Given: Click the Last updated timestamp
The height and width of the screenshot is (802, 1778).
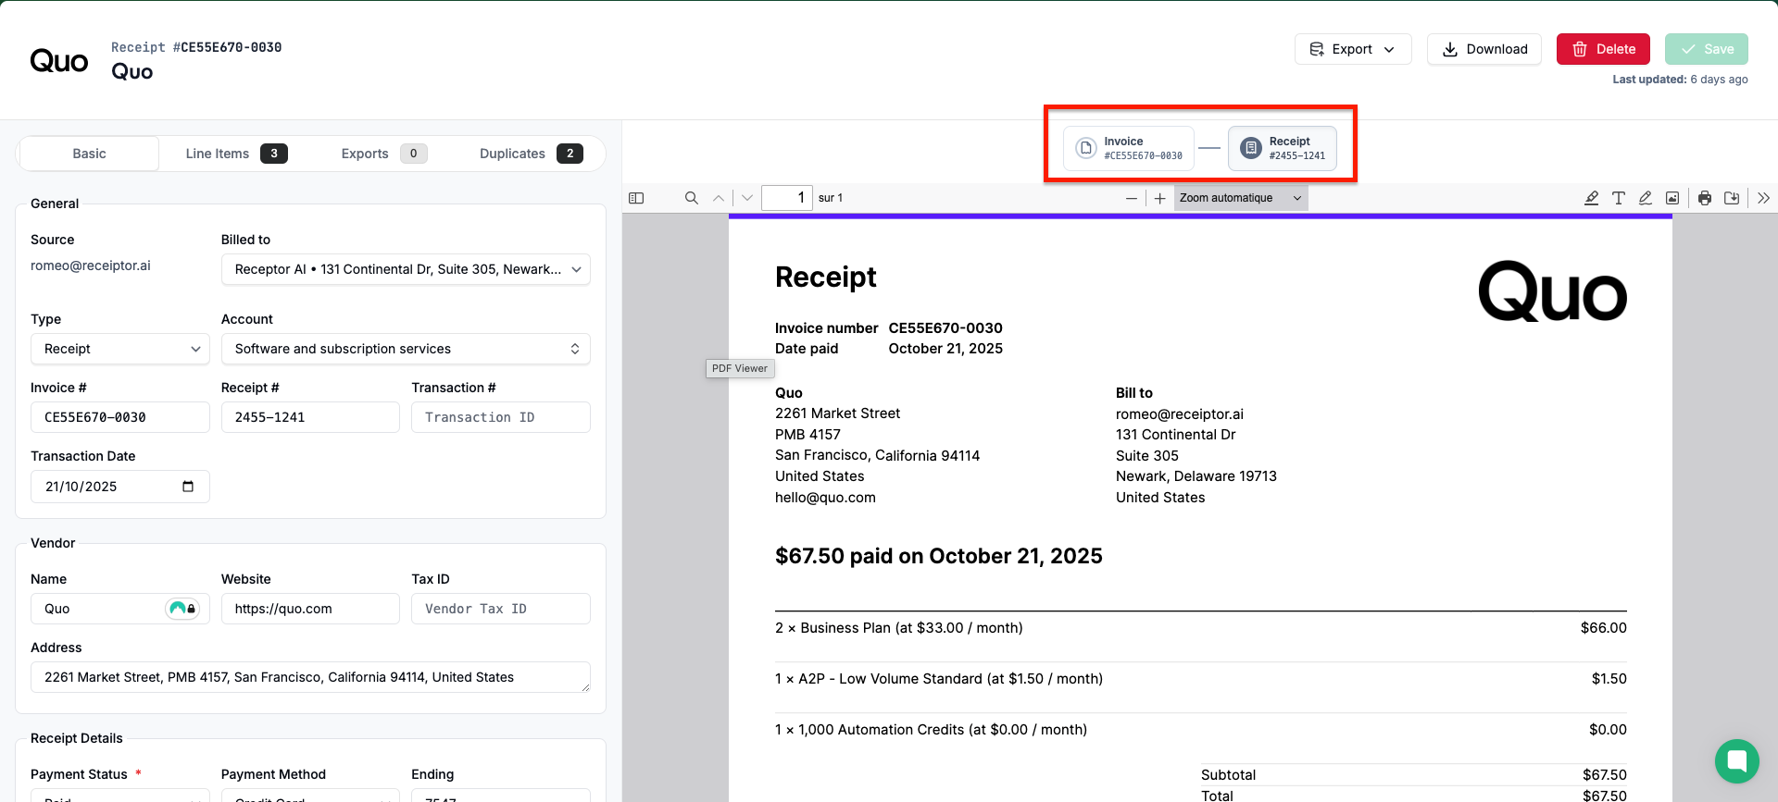Looking at the screenshot, I should (x=1681, y=80).
